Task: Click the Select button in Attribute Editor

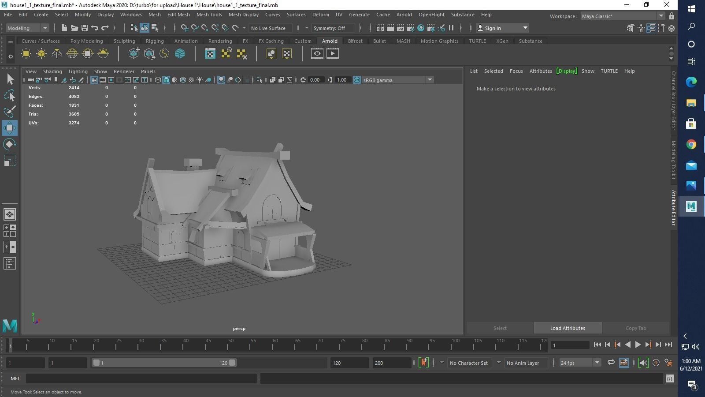Action: tap(500, 328)
